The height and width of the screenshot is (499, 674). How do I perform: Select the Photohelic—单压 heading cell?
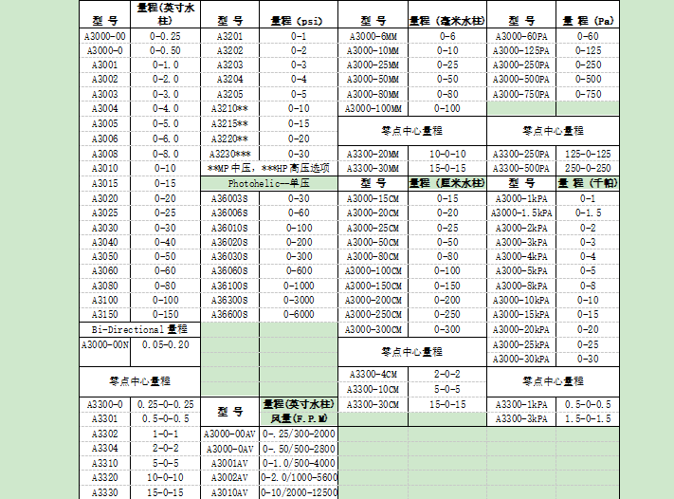269,182
